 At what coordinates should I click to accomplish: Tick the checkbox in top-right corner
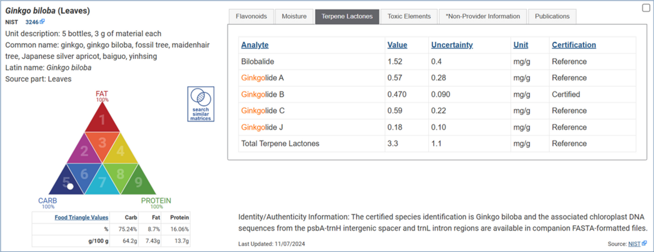646,8
